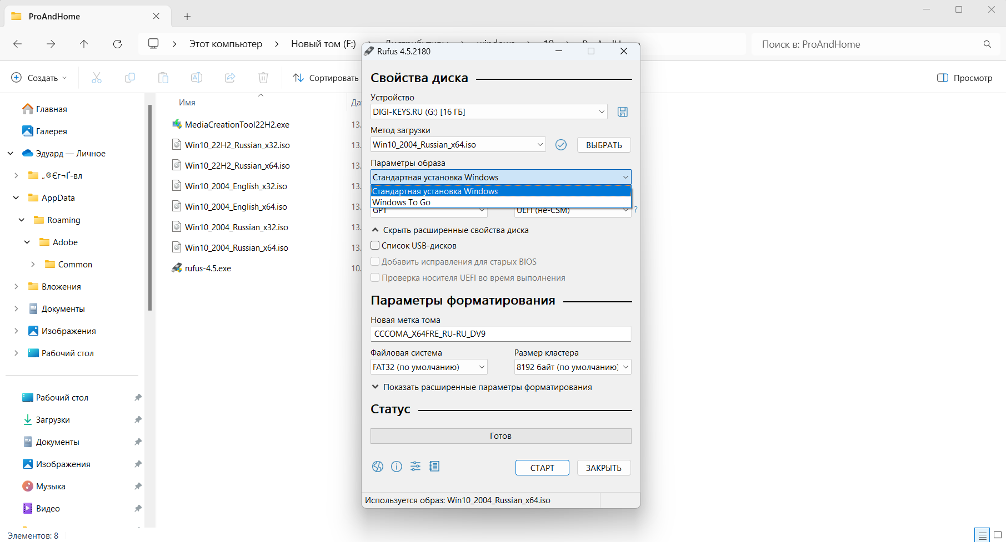Refresh the Explorer folder view
1006x542 pixels.
coord(117,44)
